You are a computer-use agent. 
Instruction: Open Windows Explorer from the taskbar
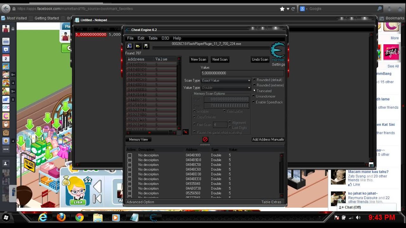pos(98,217)
